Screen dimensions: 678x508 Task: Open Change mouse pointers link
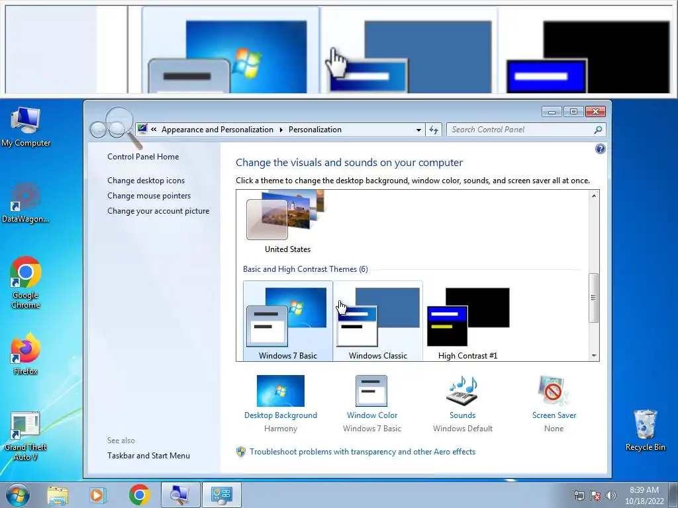(x=149, y=196)
